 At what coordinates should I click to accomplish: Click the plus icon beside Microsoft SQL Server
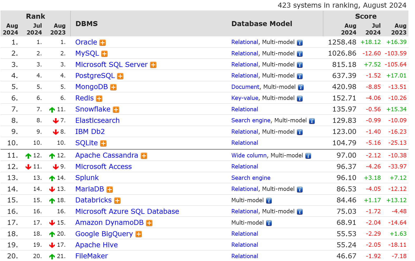pos(153,65)
